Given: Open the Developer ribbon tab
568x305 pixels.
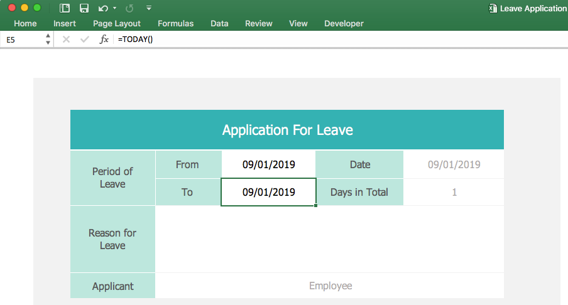Looking at the screenshot, I should [344, 23].
